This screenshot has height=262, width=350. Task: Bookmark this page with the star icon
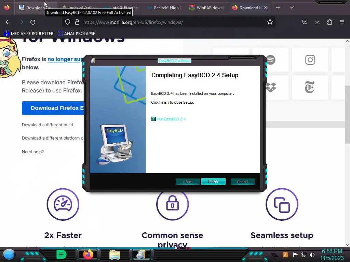[270, 22]
